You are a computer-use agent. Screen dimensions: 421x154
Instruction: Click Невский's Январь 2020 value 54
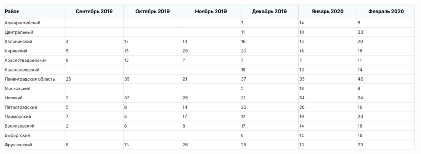pos(303,98)
